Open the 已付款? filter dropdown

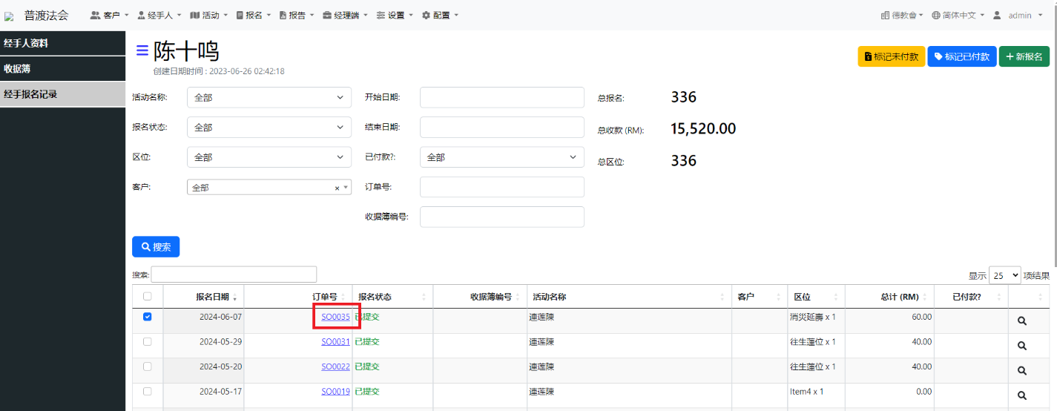pyautogui.click(x=502, y=157)
